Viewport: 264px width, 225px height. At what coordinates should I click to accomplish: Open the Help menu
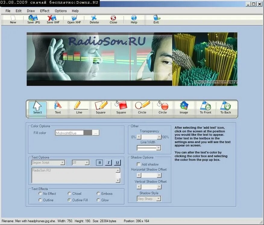(x=75, y=11)
